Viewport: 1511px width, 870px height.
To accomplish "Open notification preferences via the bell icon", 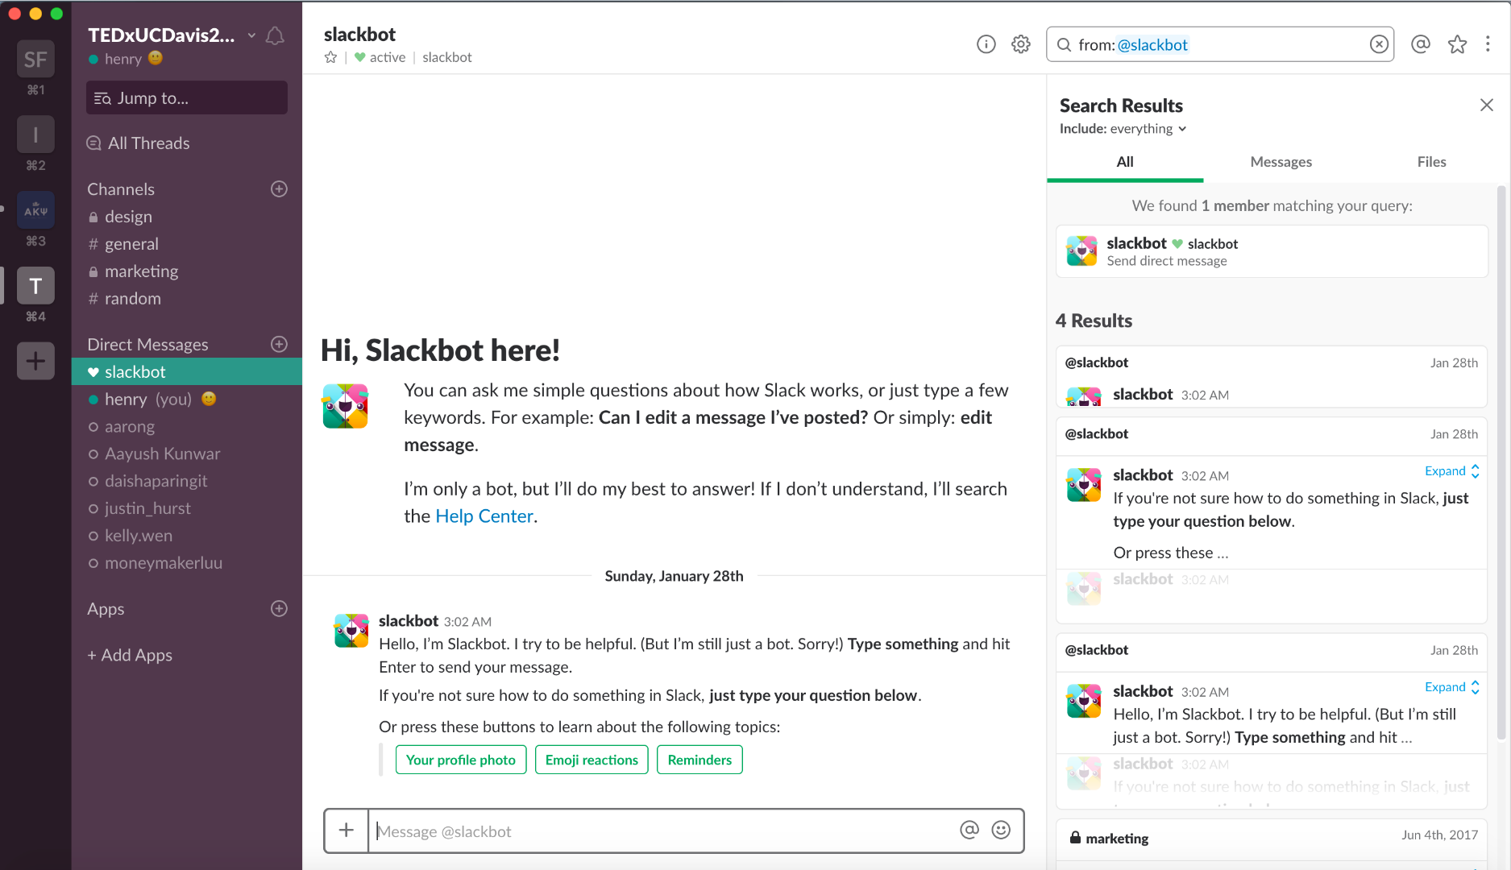I will coord(274,35).
